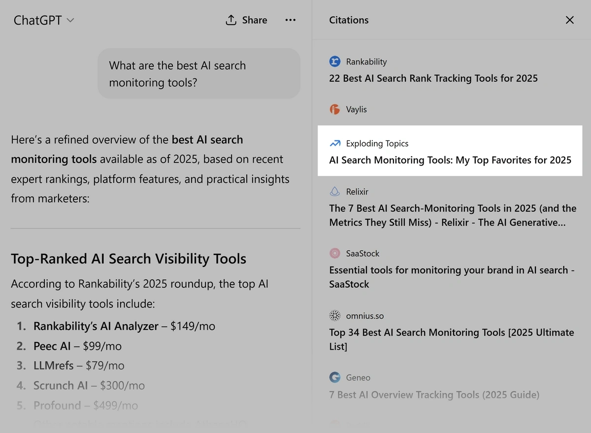Click the Relixir droplet icon
Image resolution: width=591 pixels, height=433 pixels.
pyautogui.click(x=335, y=192)
